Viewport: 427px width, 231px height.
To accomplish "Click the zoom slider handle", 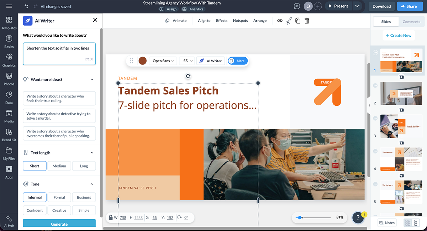I will (x=300, y=217).
